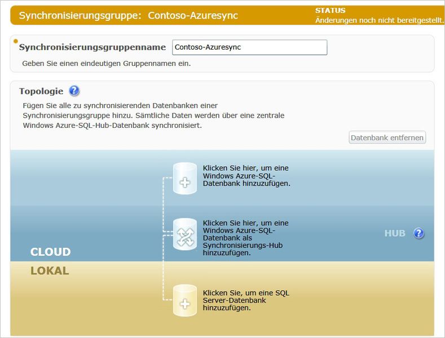445x338 pixels.
Task: Open the HUB help question mark icon
Action: tap(419, 233)
